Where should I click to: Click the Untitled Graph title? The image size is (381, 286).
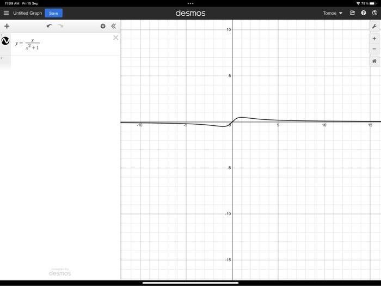pos(27,13)
